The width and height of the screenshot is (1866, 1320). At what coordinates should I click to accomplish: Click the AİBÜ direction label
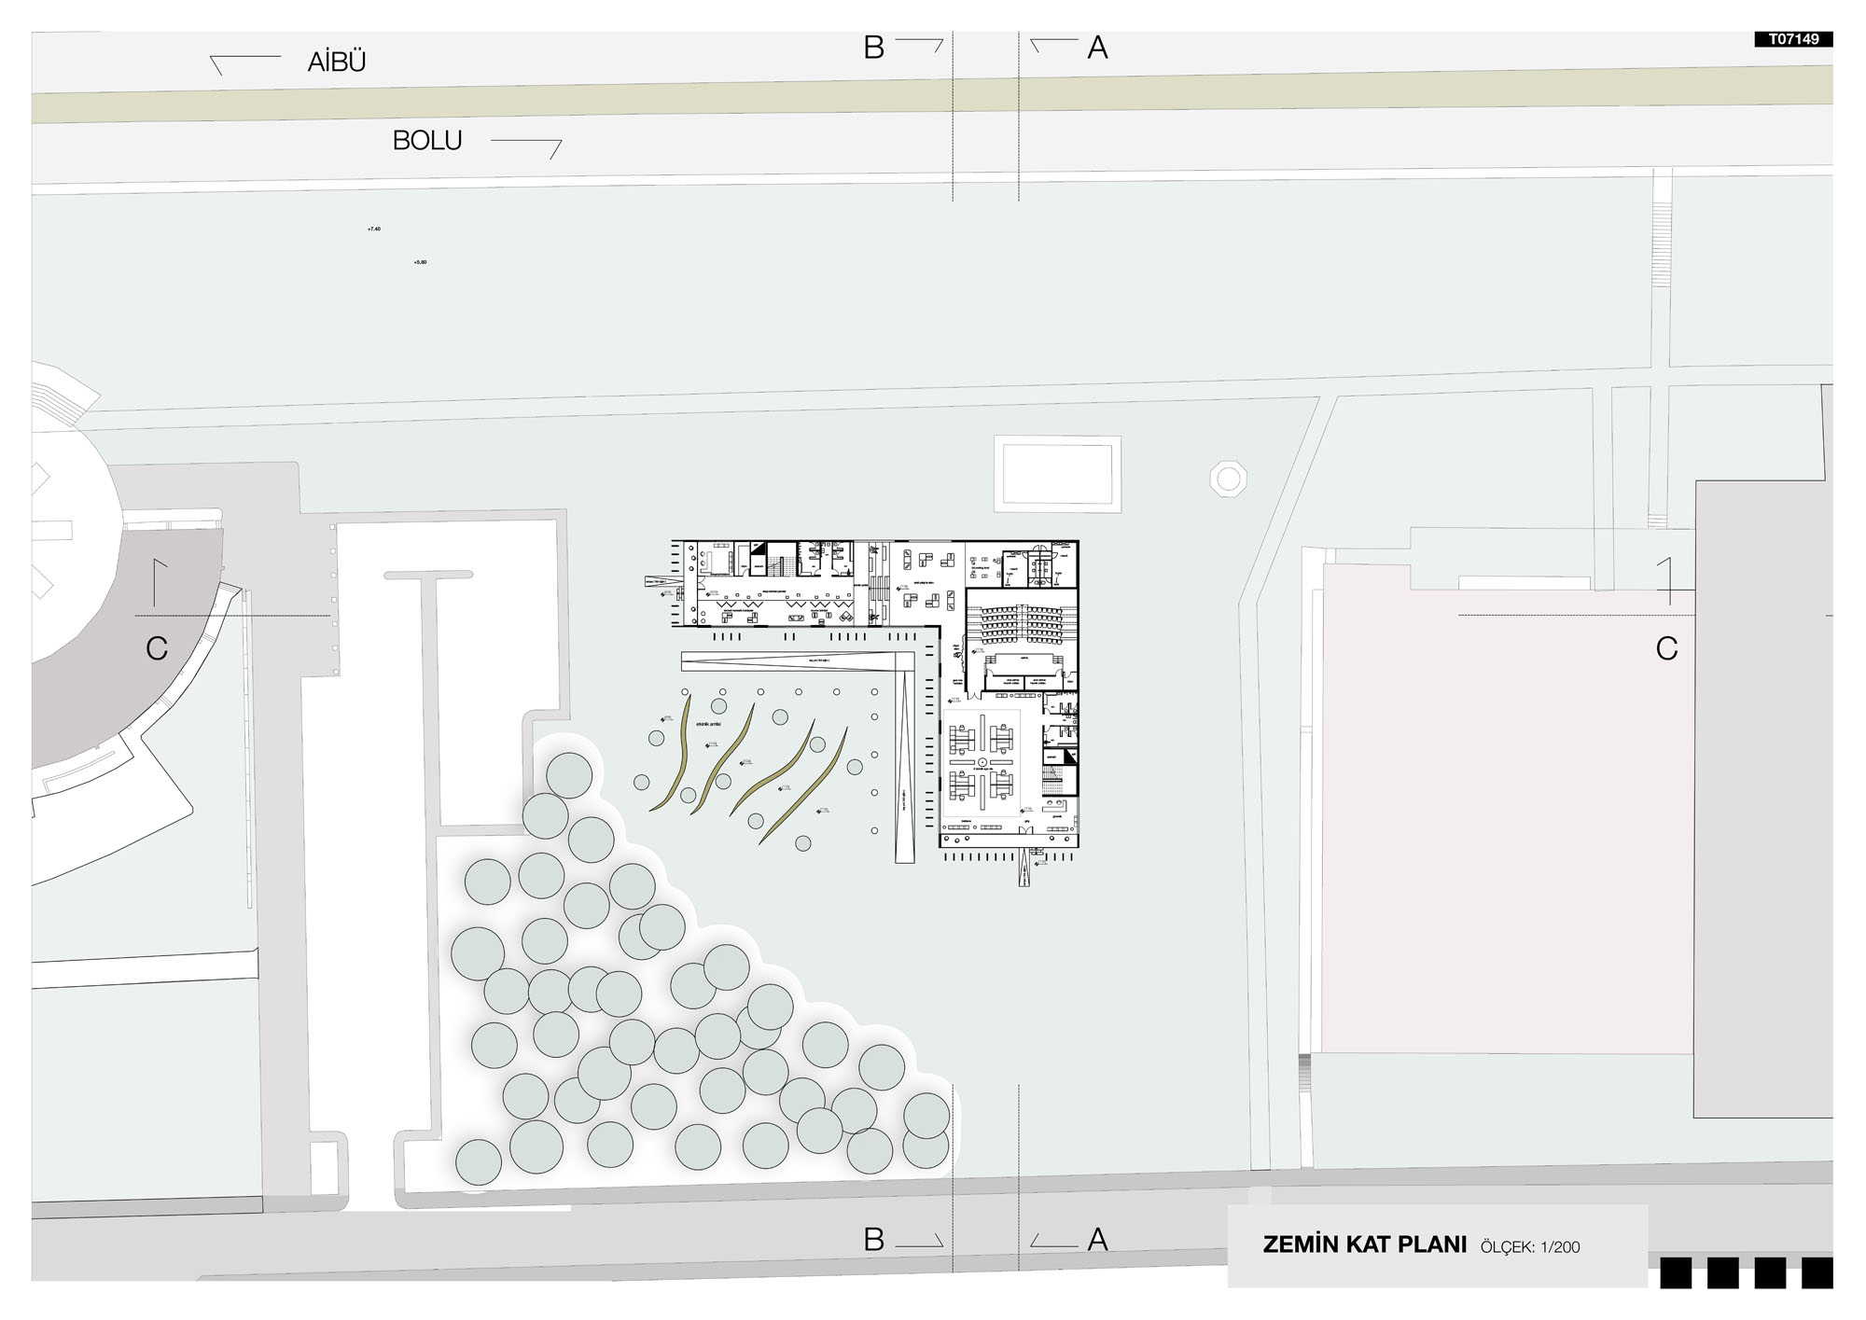pyautogui.click(x=337, y=63)
